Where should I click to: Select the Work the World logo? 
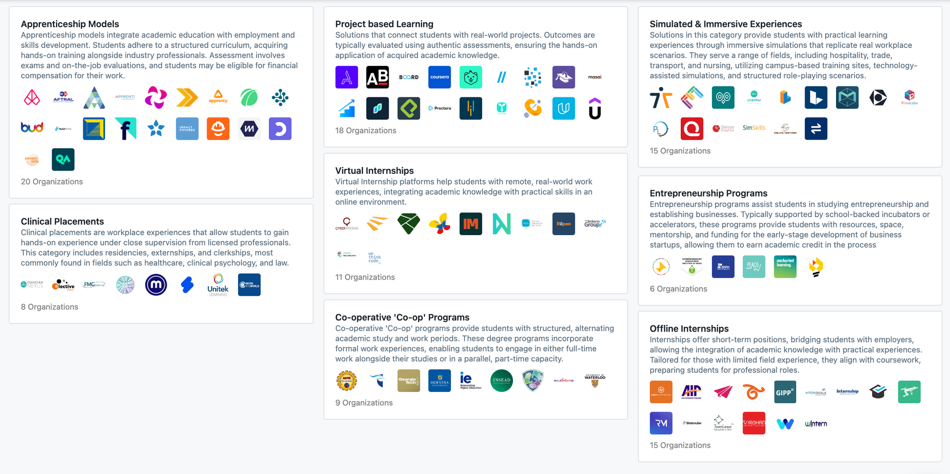click(x=249, y=285)
